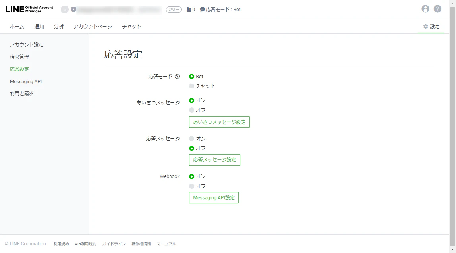Switch to the 分析 tab
The height and width of the screenshot is (253, 456).
[x=59, y=27]
